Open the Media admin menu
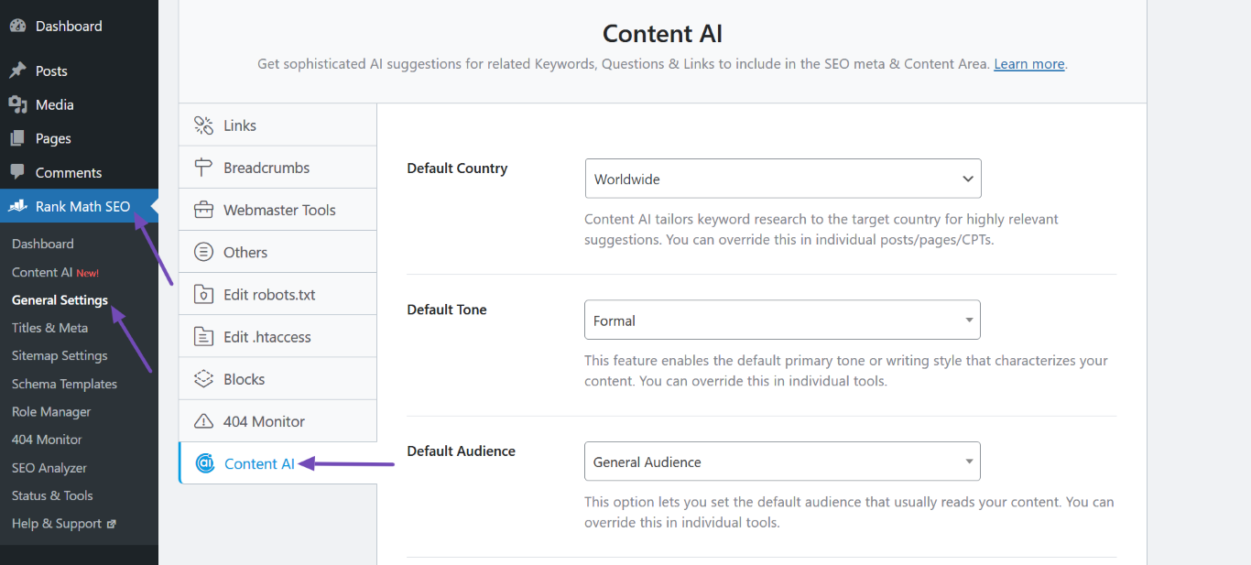This screenshot has height=565, width=1251. (79, 104)
